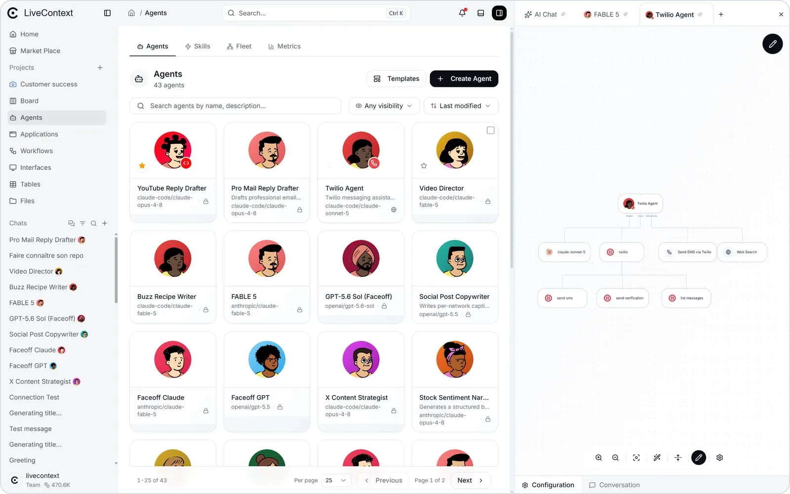Add a new project with the plus icon
790x494 pixels.
100,68
